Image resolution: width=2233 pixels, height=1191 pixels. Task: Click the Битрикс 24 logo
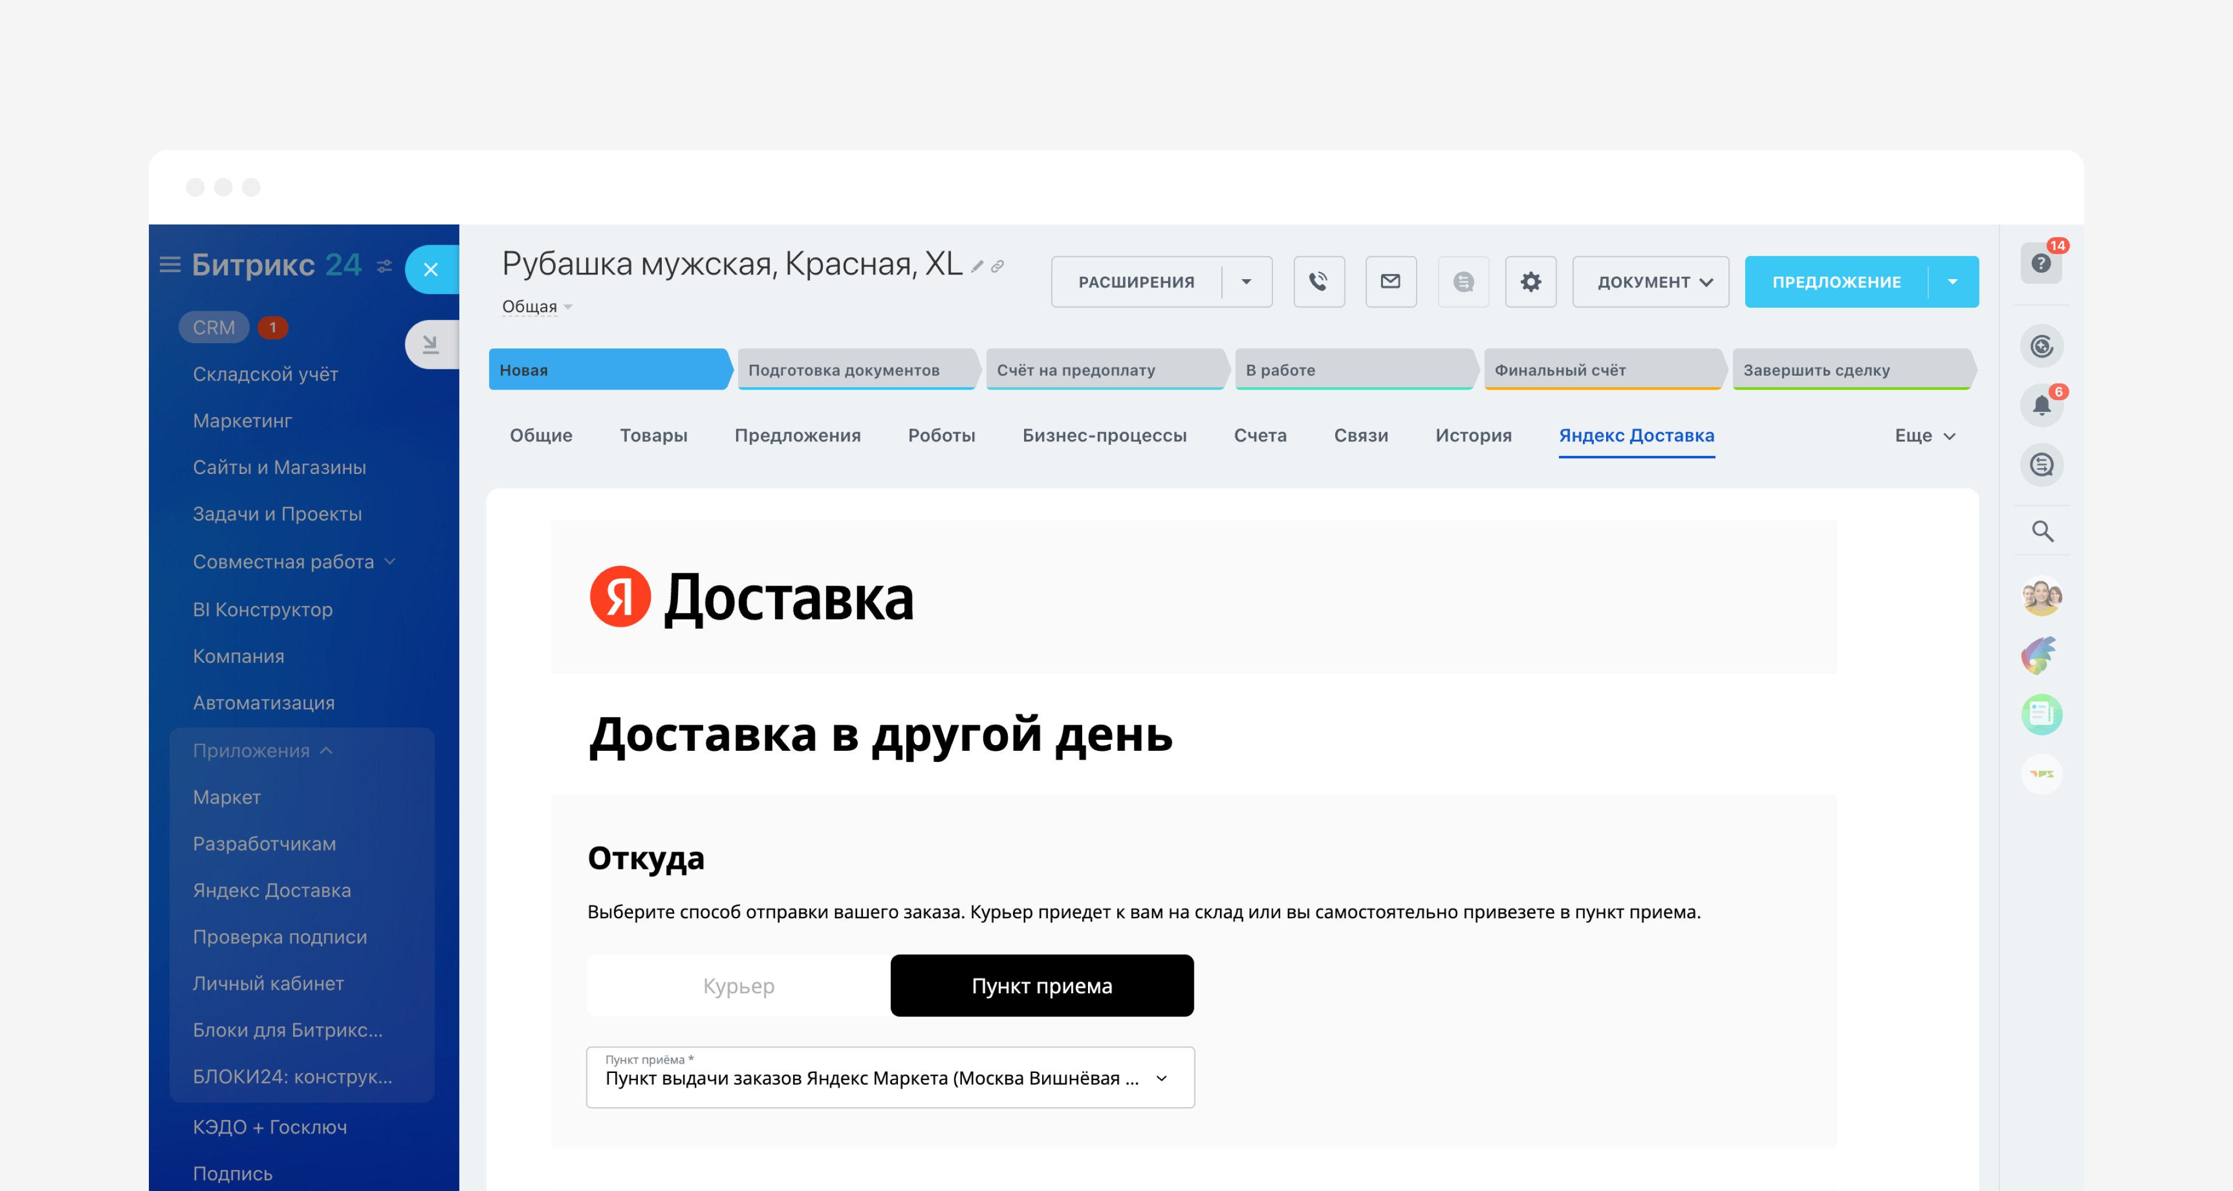click(277, 265)
